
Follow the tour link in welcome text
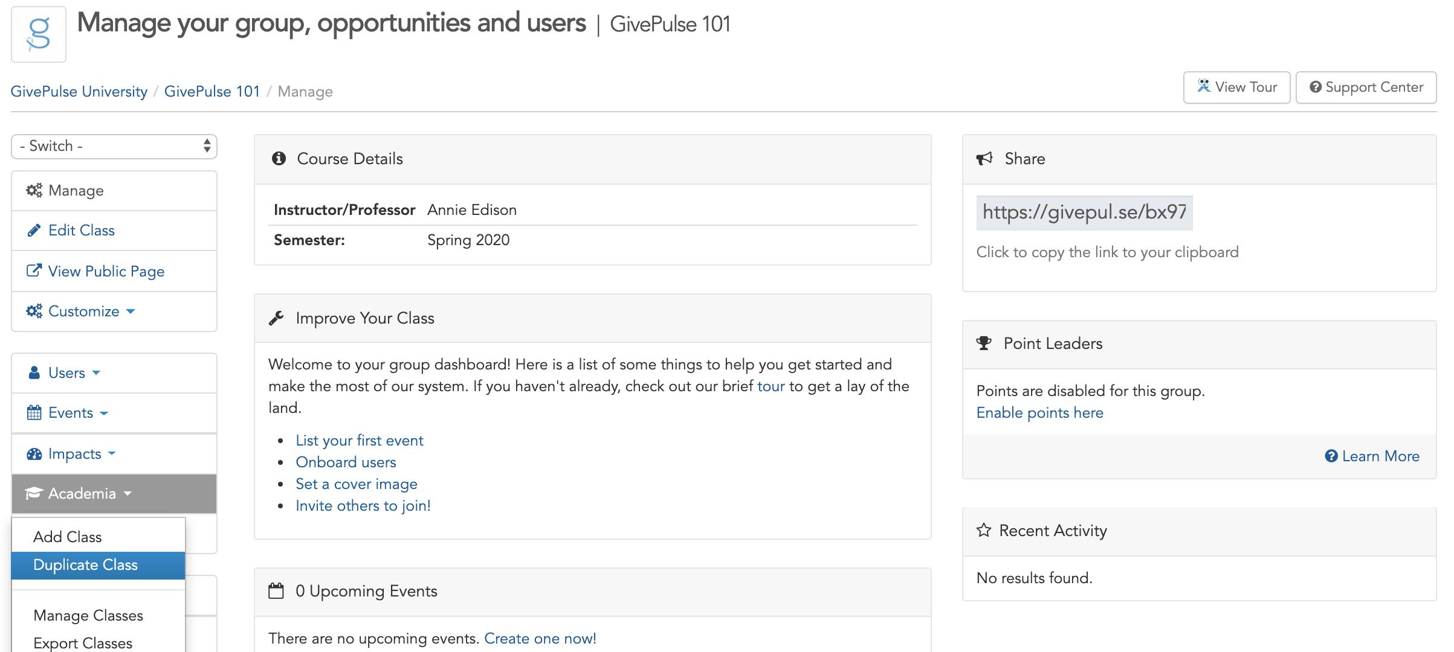point(771,386)
